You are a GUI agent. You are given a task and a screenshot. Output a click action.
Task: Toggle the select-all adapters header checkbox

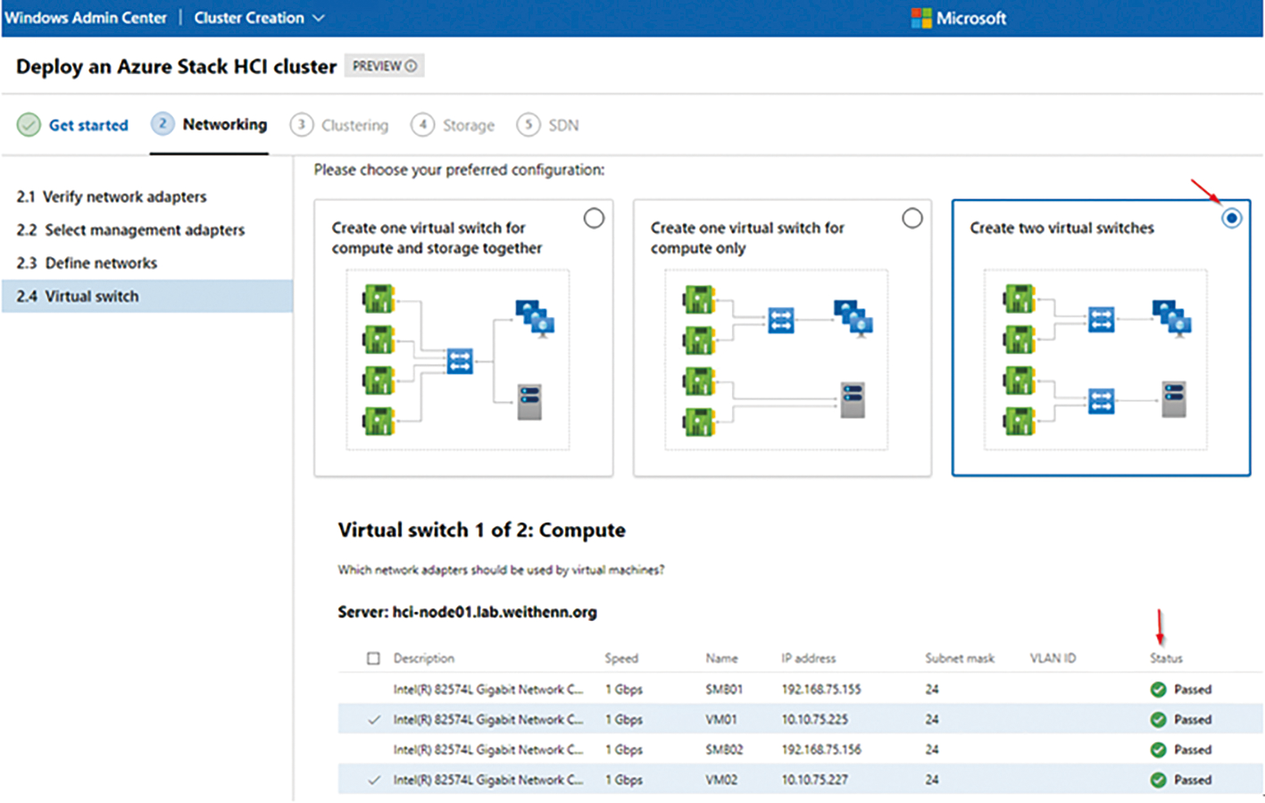coord(373,658)
